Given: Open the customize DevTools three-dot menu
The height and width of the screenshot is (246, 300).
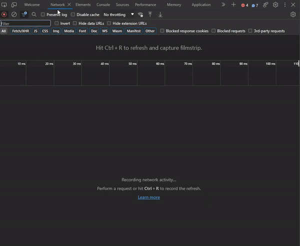Looking at the screenshot, I should point(285,4).
